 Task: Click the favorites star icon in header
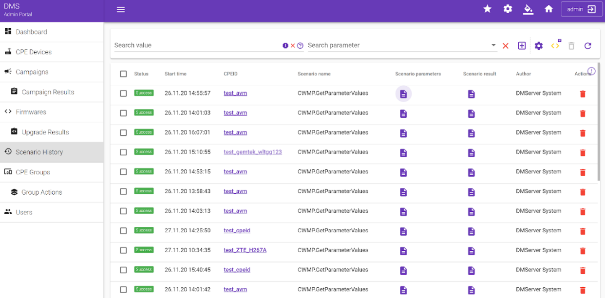point(487,9)
